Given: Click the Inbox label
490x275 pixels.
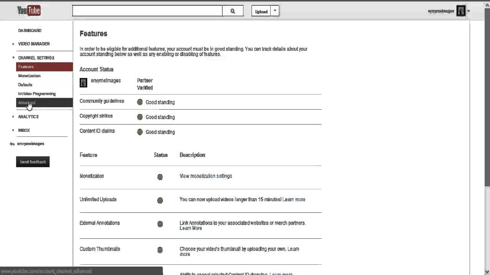Looking at the screenshot, I should 24,130.
